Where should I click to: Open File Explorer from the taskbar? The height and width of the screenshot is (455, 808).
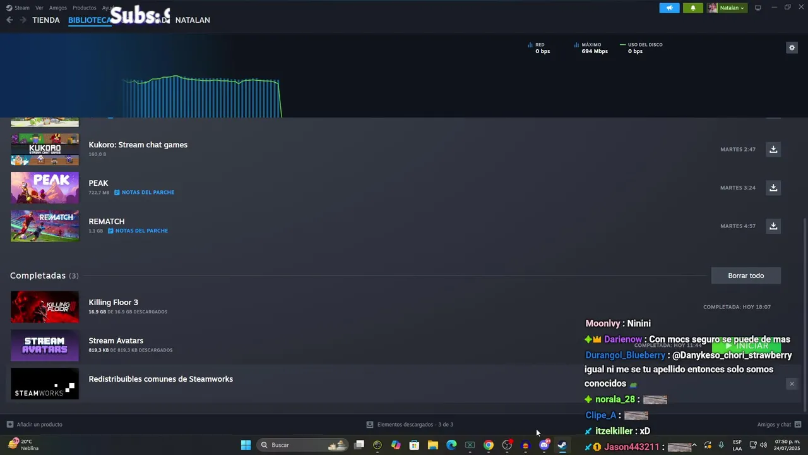click(433, 445)
